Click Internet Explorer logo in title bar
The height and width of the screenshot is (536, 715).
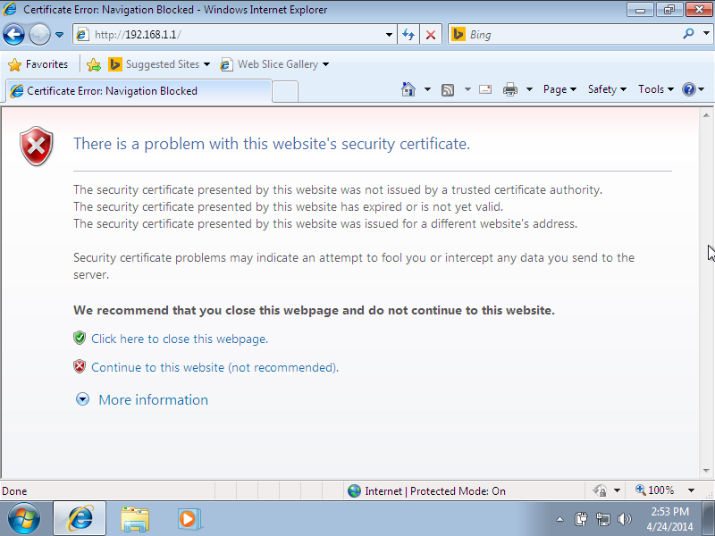(9, 9)
